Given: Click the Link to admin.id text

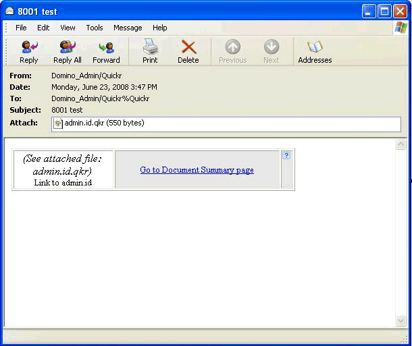Looking at the screenshot, I should click(x=63, y=183).
